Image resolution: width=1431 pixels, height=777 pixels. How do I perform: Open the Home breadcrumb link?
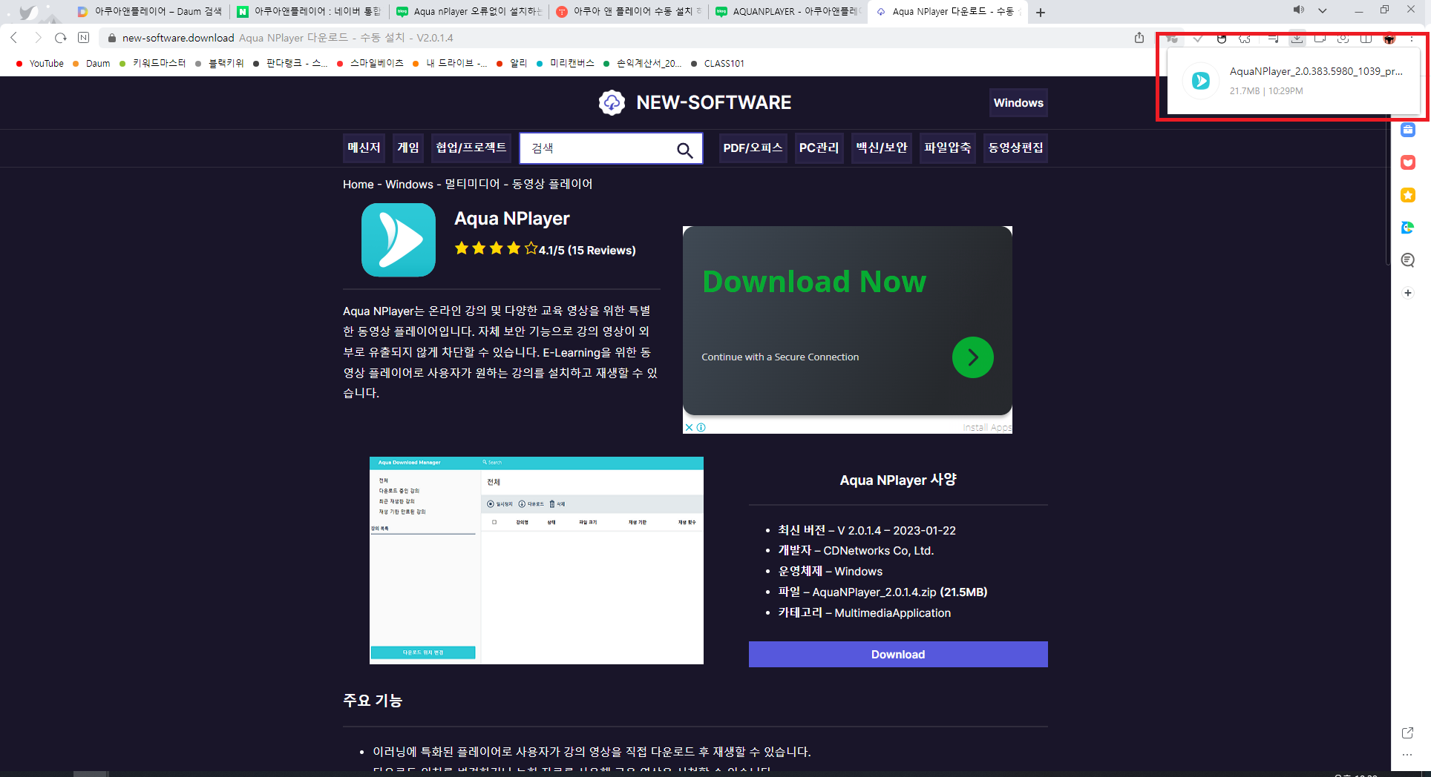358,184
